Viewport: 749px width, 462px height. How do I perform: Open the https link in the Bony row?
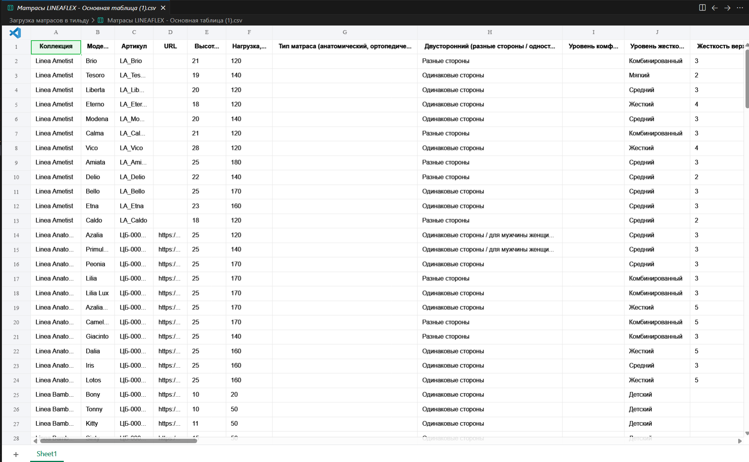point(170,394)
